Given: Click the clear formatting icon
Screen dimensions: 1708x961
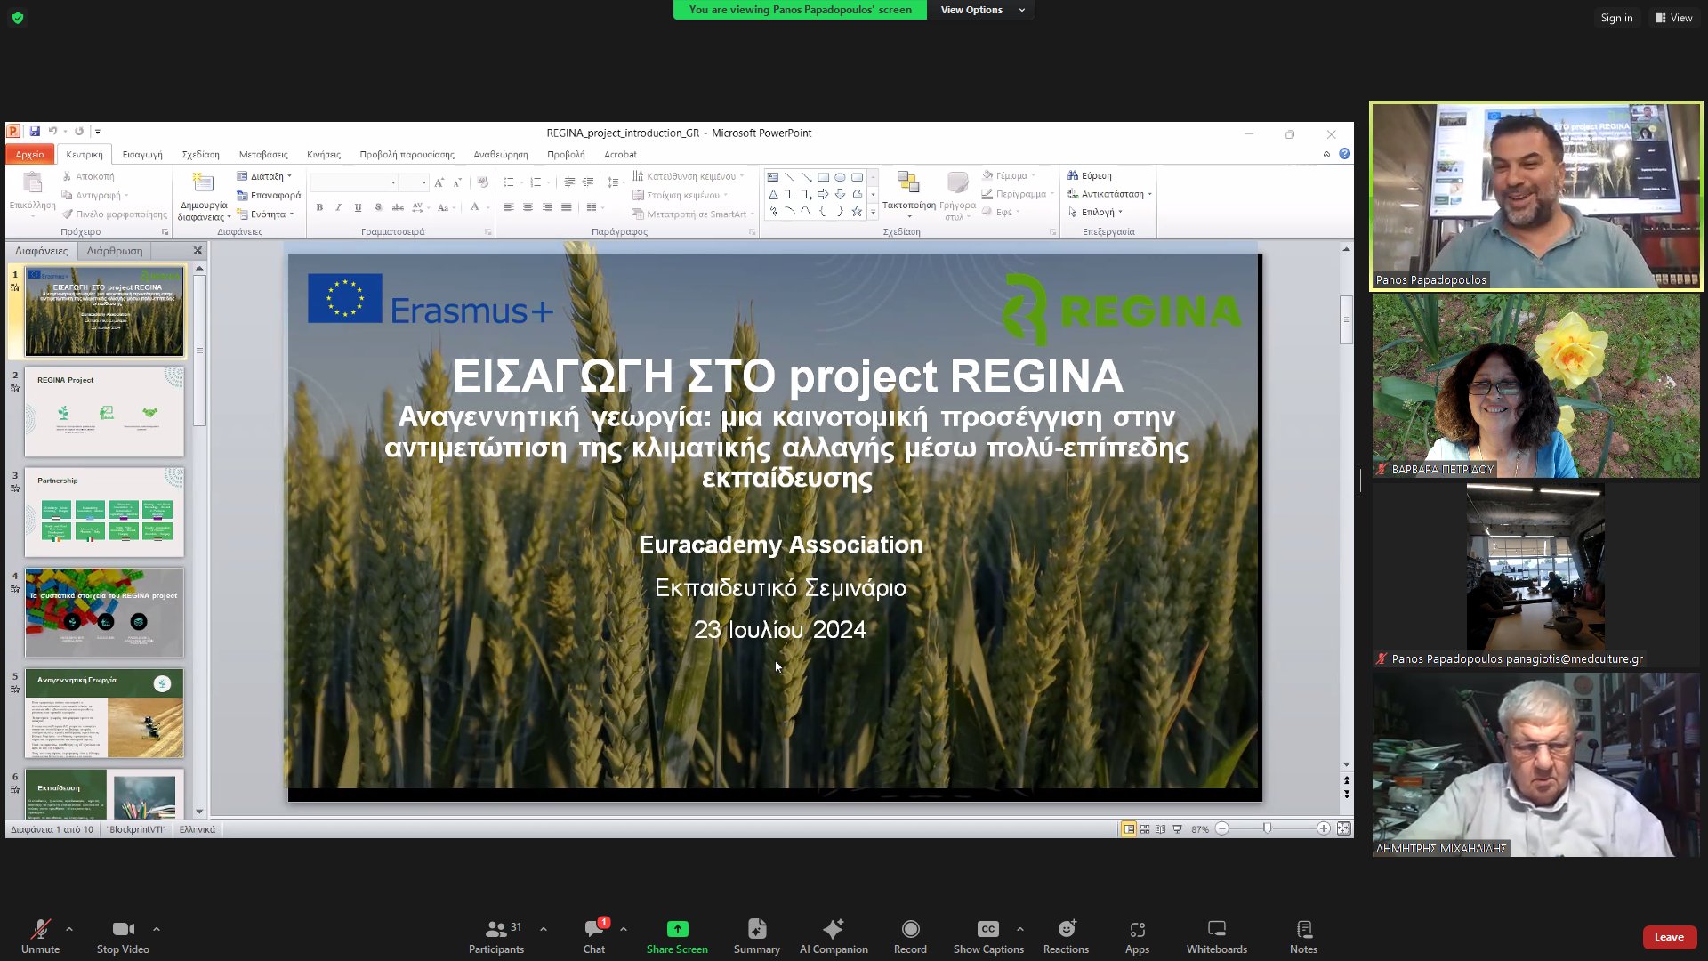Looking at the screenshot, I should [x=482, y=182].
